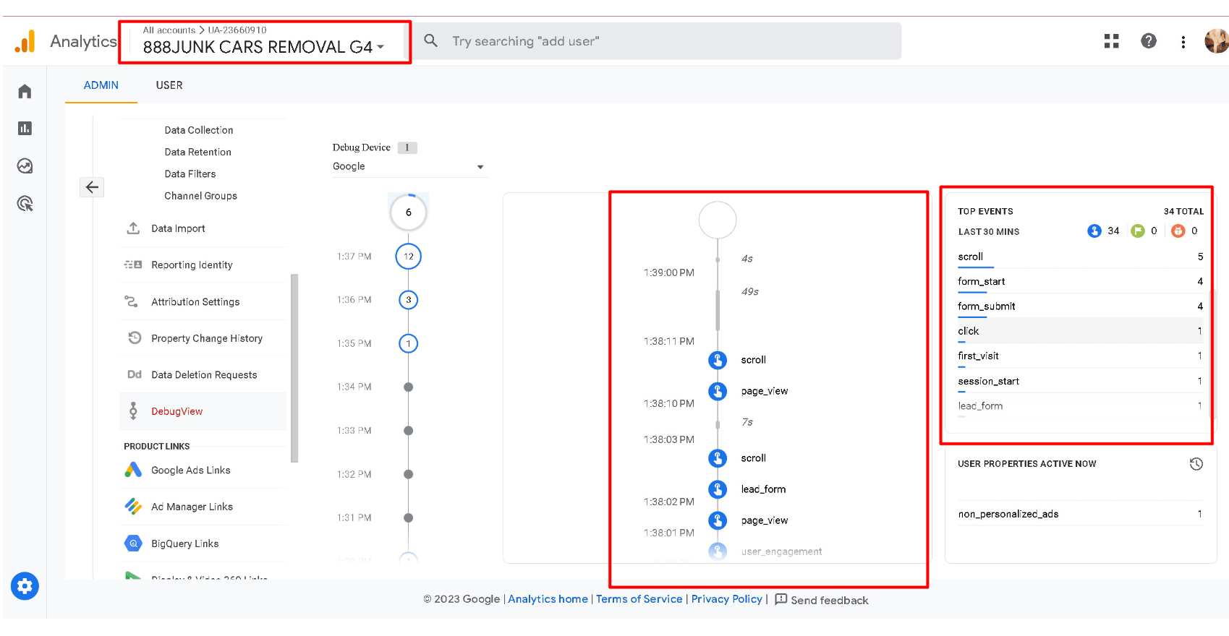This screenshot has height=636, width=1229.
Task: Open the Home icon in left sidebar
Action: (25, 91)
